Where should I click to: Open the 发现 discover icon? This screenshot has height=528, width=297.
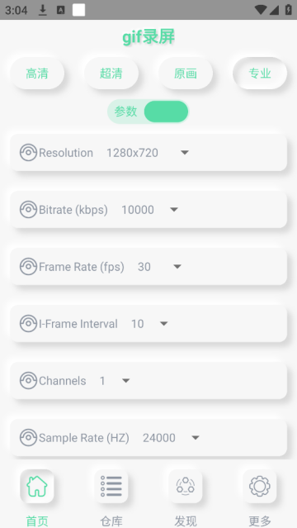point(186,486)
